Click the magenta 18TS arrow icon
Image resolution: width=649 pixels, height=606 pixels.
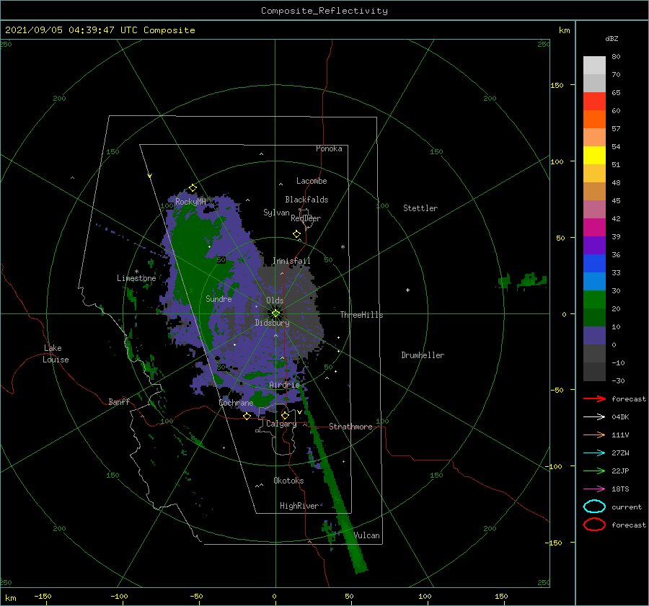[594, 489]
